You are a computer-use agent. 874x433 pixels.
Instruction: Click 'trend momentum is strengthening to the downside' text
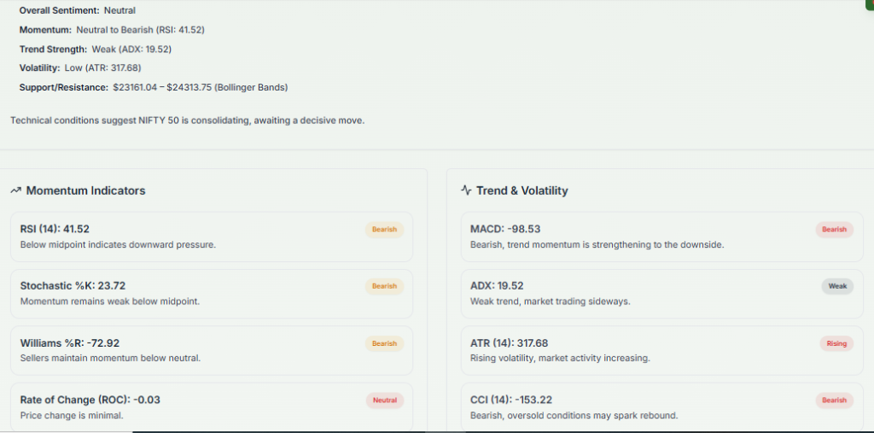click(x=616, y=245)
